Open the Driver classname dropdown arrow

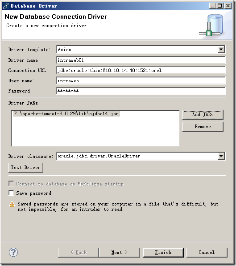221,156
